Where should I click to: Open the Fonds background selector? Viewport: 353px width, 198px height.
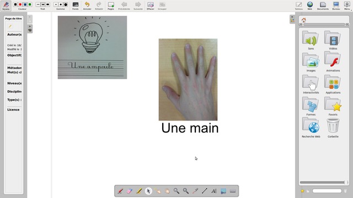point(76,6)
